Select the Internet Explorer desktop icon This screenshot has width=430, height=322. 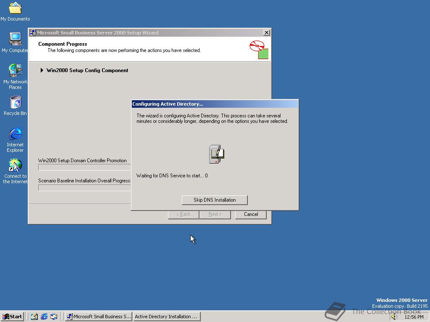16,139
